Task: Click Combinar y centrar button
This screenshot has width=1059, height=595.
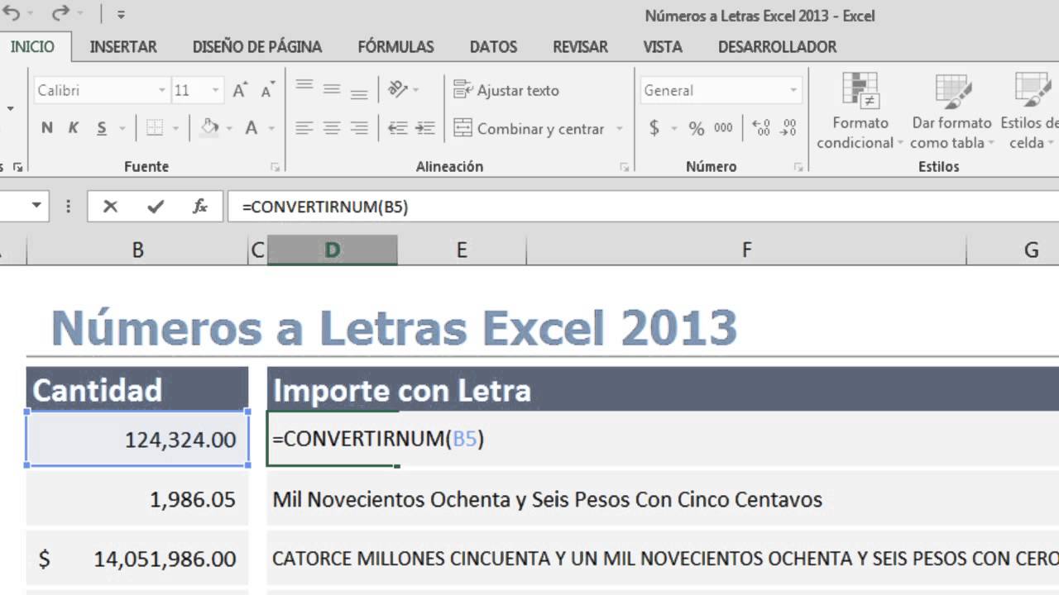Action: tap(529, 129)
